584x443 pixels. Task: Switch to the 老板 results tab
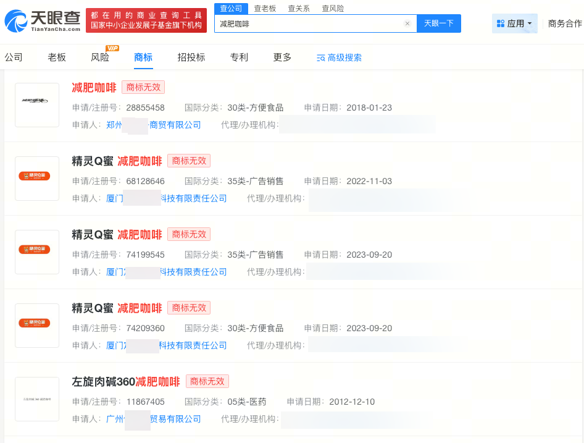point(57,57)
